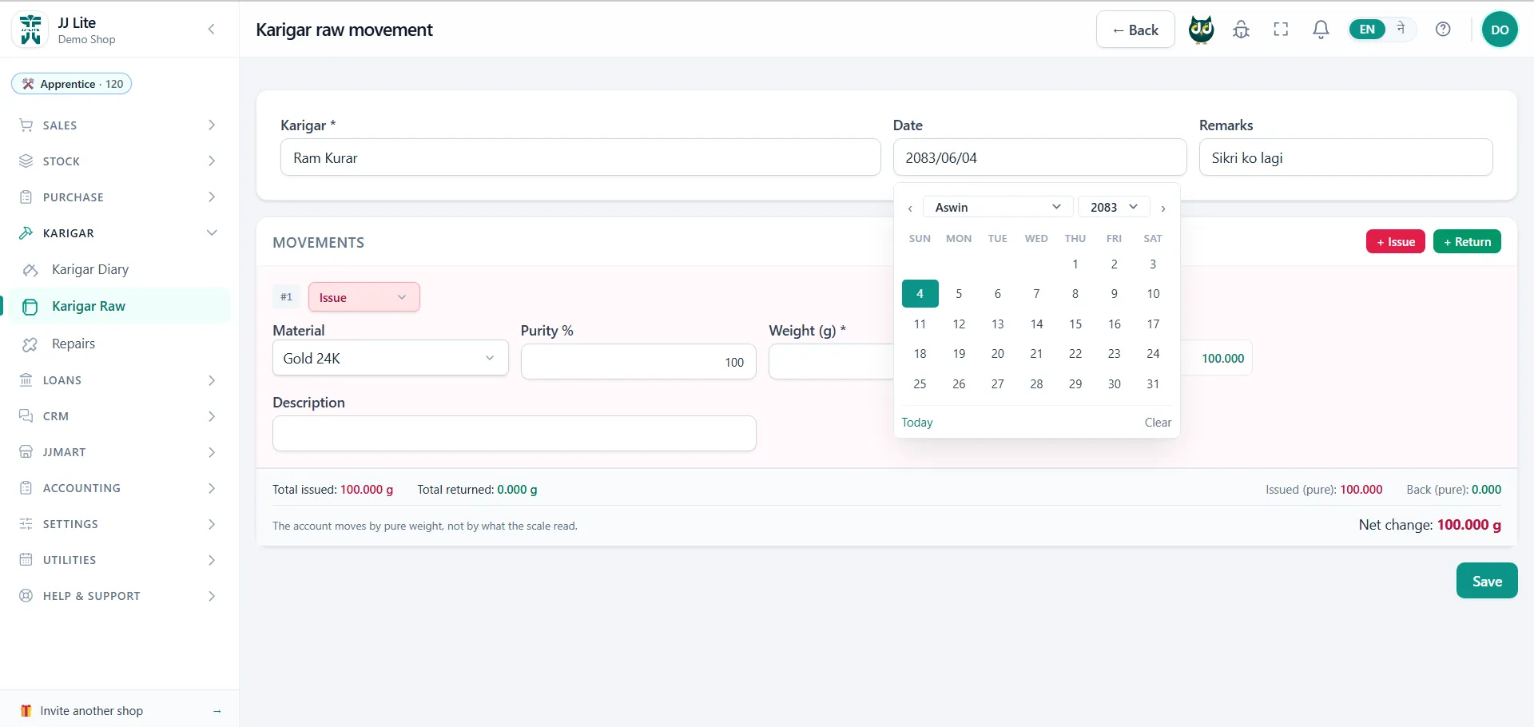This screenshot has height=727, width=1534.
Task: Select day 15 in the calendar
Action: pos(1075,324)
